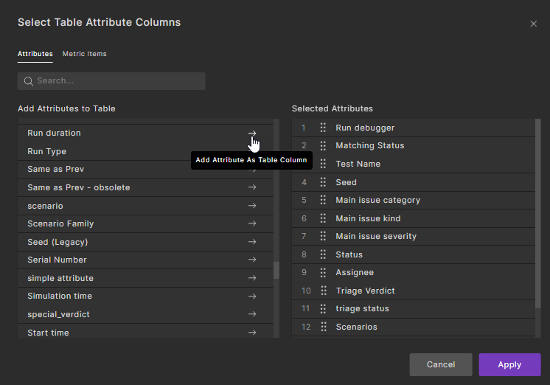Click the arrow next to Scenario Family

point(252,223)
